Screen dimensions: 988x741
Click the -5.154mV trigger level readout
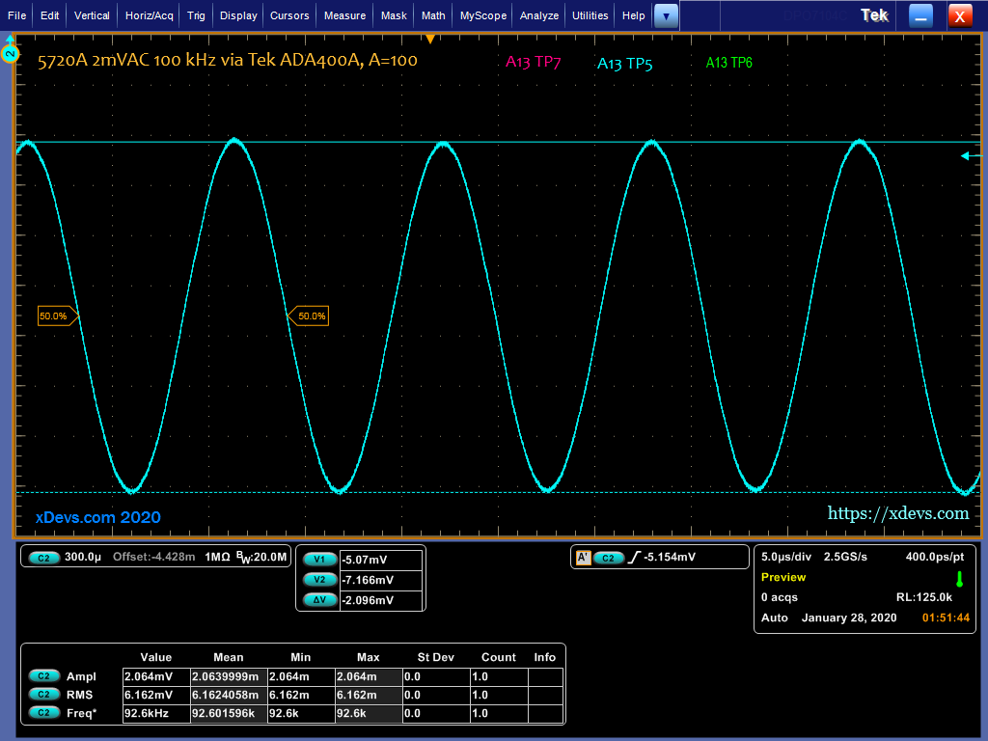point(670,557)
